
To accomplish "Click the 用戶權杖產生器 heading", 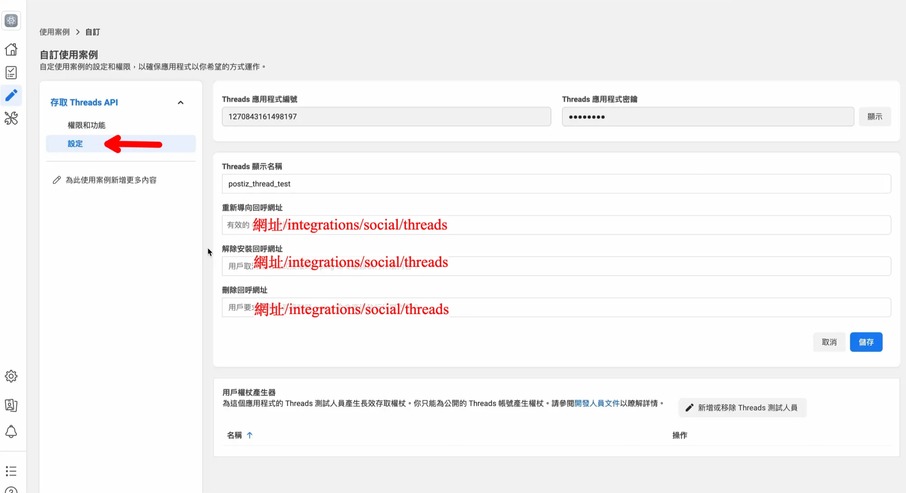I will [249, 393].
